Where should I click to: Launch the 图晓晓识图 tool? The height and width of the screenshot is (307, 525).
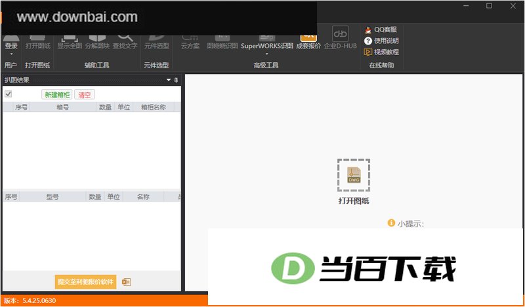[x=222, y=43]
